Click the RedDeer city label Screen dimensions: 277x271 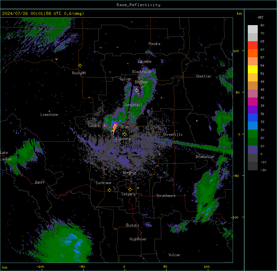tap(142, 82)
